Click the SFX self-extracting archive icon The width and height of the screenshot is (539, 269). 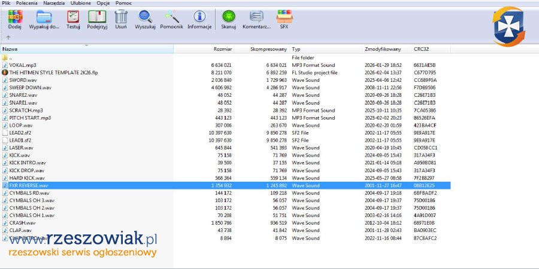click(x=284, y=18)
